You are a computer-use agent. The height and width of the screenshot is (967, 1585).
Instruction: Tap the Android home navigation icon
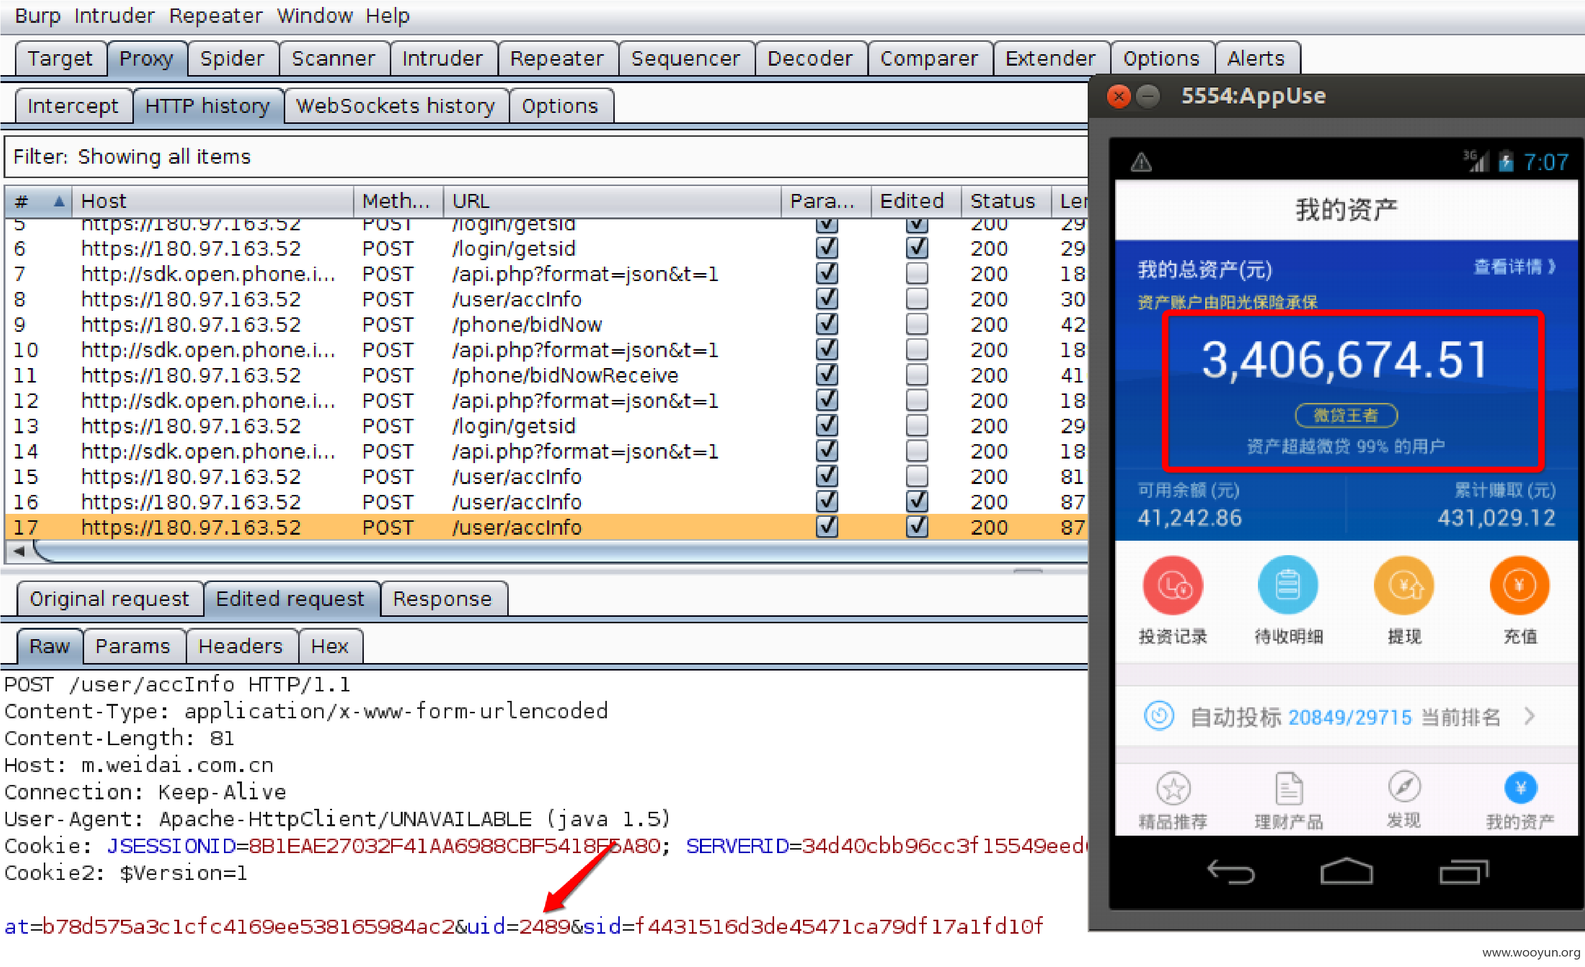point(1347,871)
